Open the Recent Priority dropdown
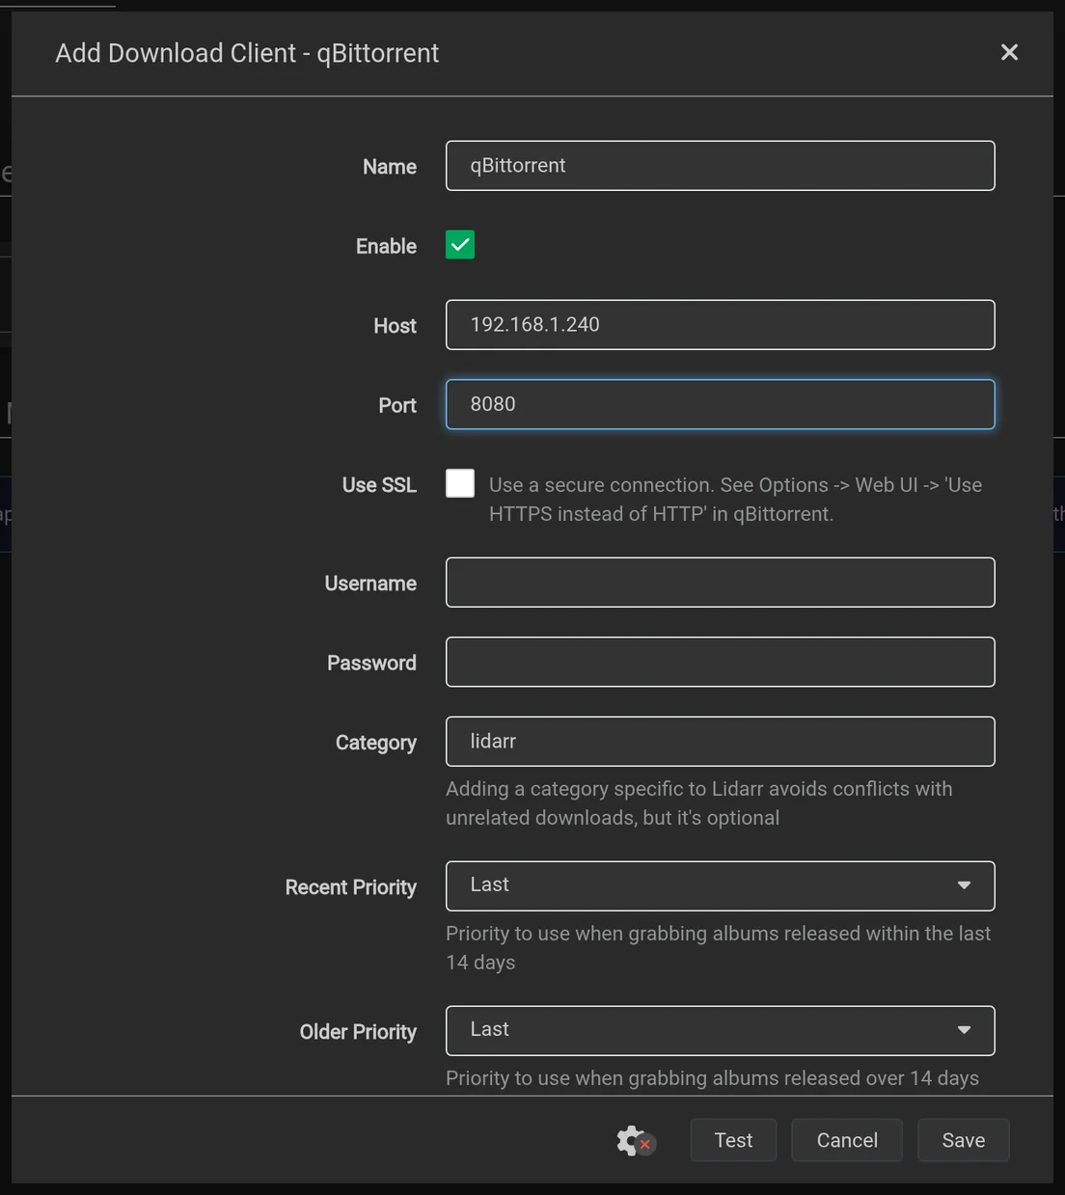The image size is (1065, 1195). (720, 885)
